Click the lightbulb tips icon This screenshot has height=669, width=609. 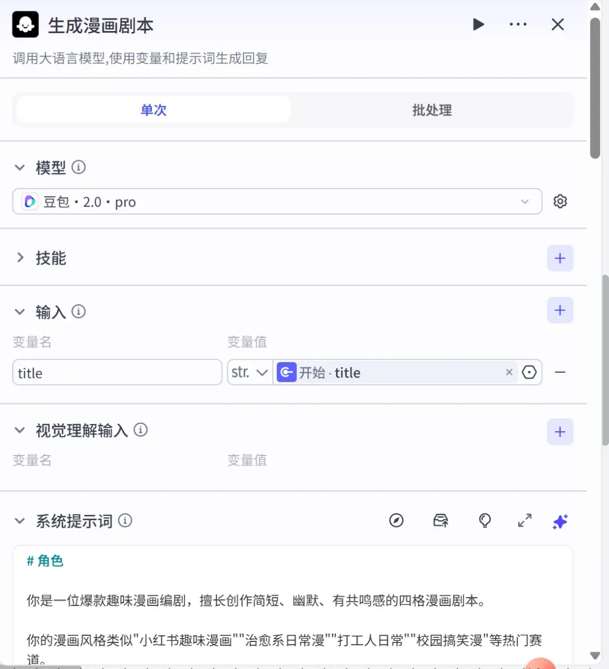click(x=484, y=520)
